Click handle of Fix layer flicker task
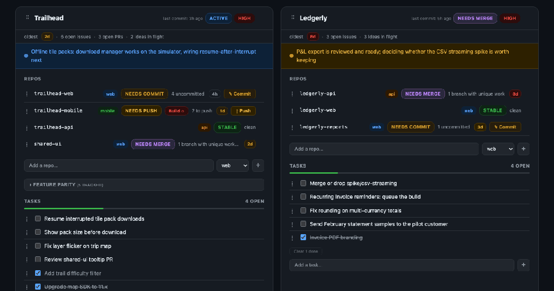The height and width of the screenshot is (291, 554). click(27, 246)
